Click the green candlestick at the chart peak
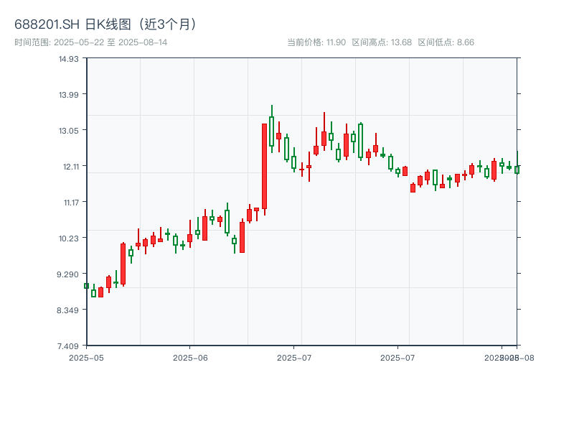The height and width of the screenshot is (431, 574). [x=271, y=131]
